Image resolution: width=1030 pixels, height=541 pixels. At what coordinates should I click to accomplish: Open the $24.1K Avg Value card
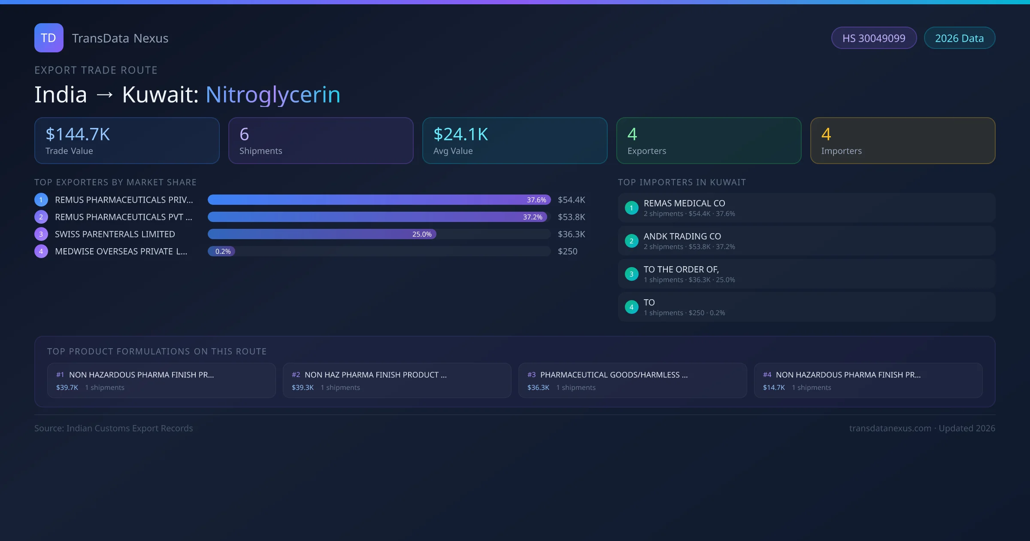point(515,141)
